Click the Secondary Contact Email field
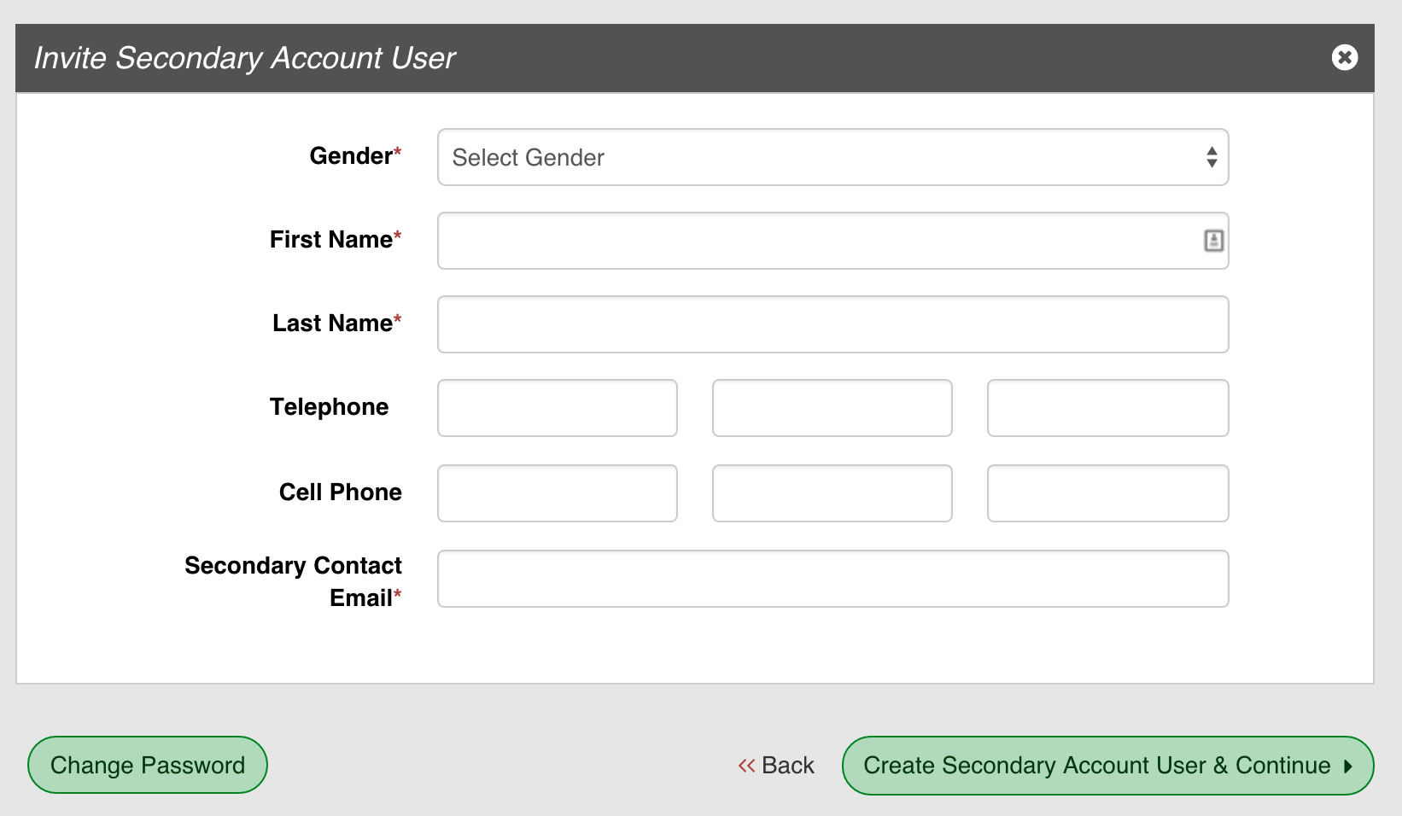 coord(832,579)
